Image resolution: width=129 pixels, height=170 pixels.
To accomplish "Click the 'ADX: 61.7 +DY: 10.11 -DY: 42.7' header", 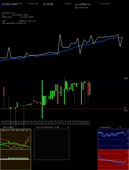I will click(15, 130).
